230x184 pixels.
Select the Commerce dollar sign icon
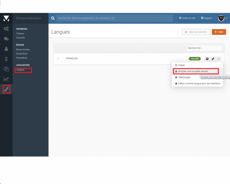[x=6, y=59]
